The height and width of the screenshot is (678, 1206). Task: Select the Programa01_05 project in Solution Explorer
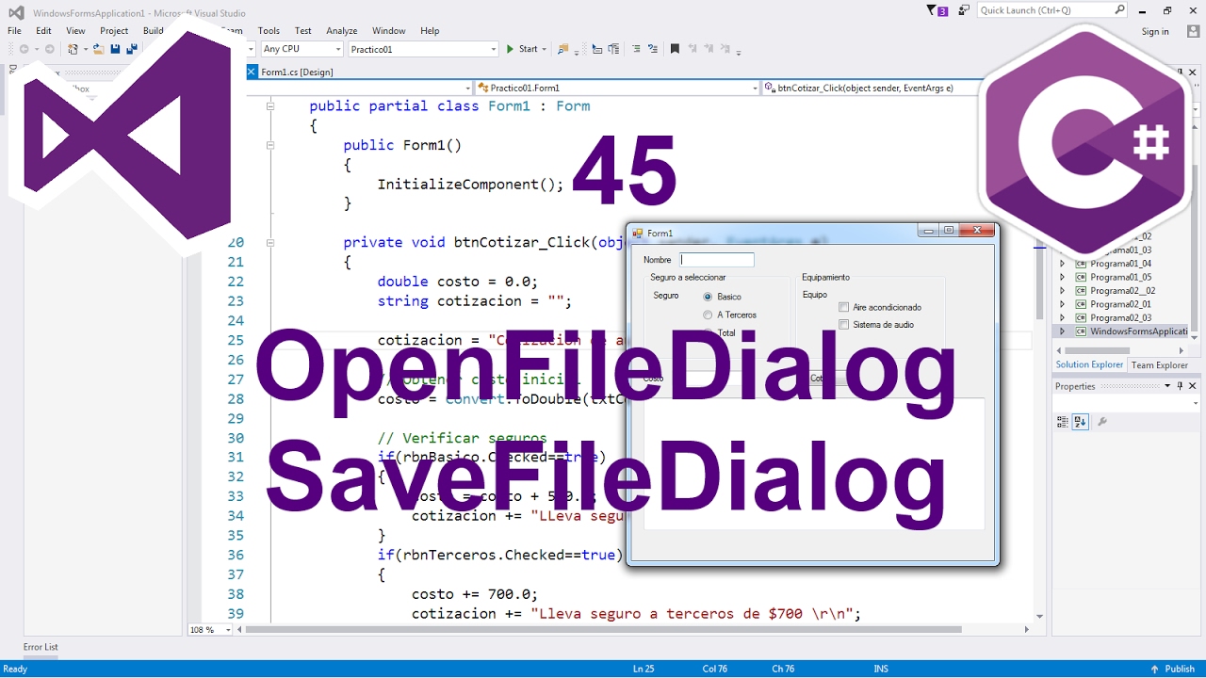pos(1120,277)
